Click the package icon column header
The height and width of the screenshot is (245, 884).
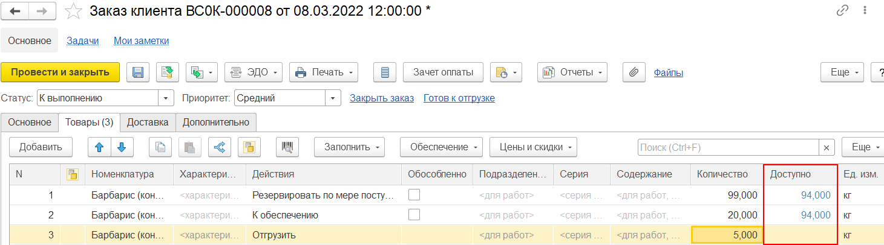[73, 174]
